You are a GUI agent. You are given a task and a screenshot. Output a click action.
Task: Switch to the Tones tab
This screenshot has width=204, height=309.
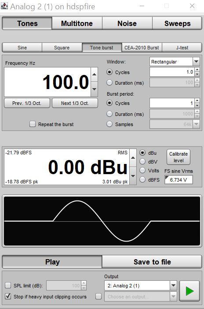(27, 23)
